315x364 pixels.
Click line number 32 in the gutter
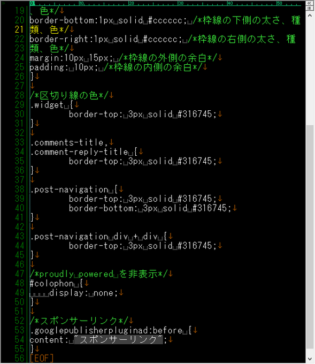(19, 133)
